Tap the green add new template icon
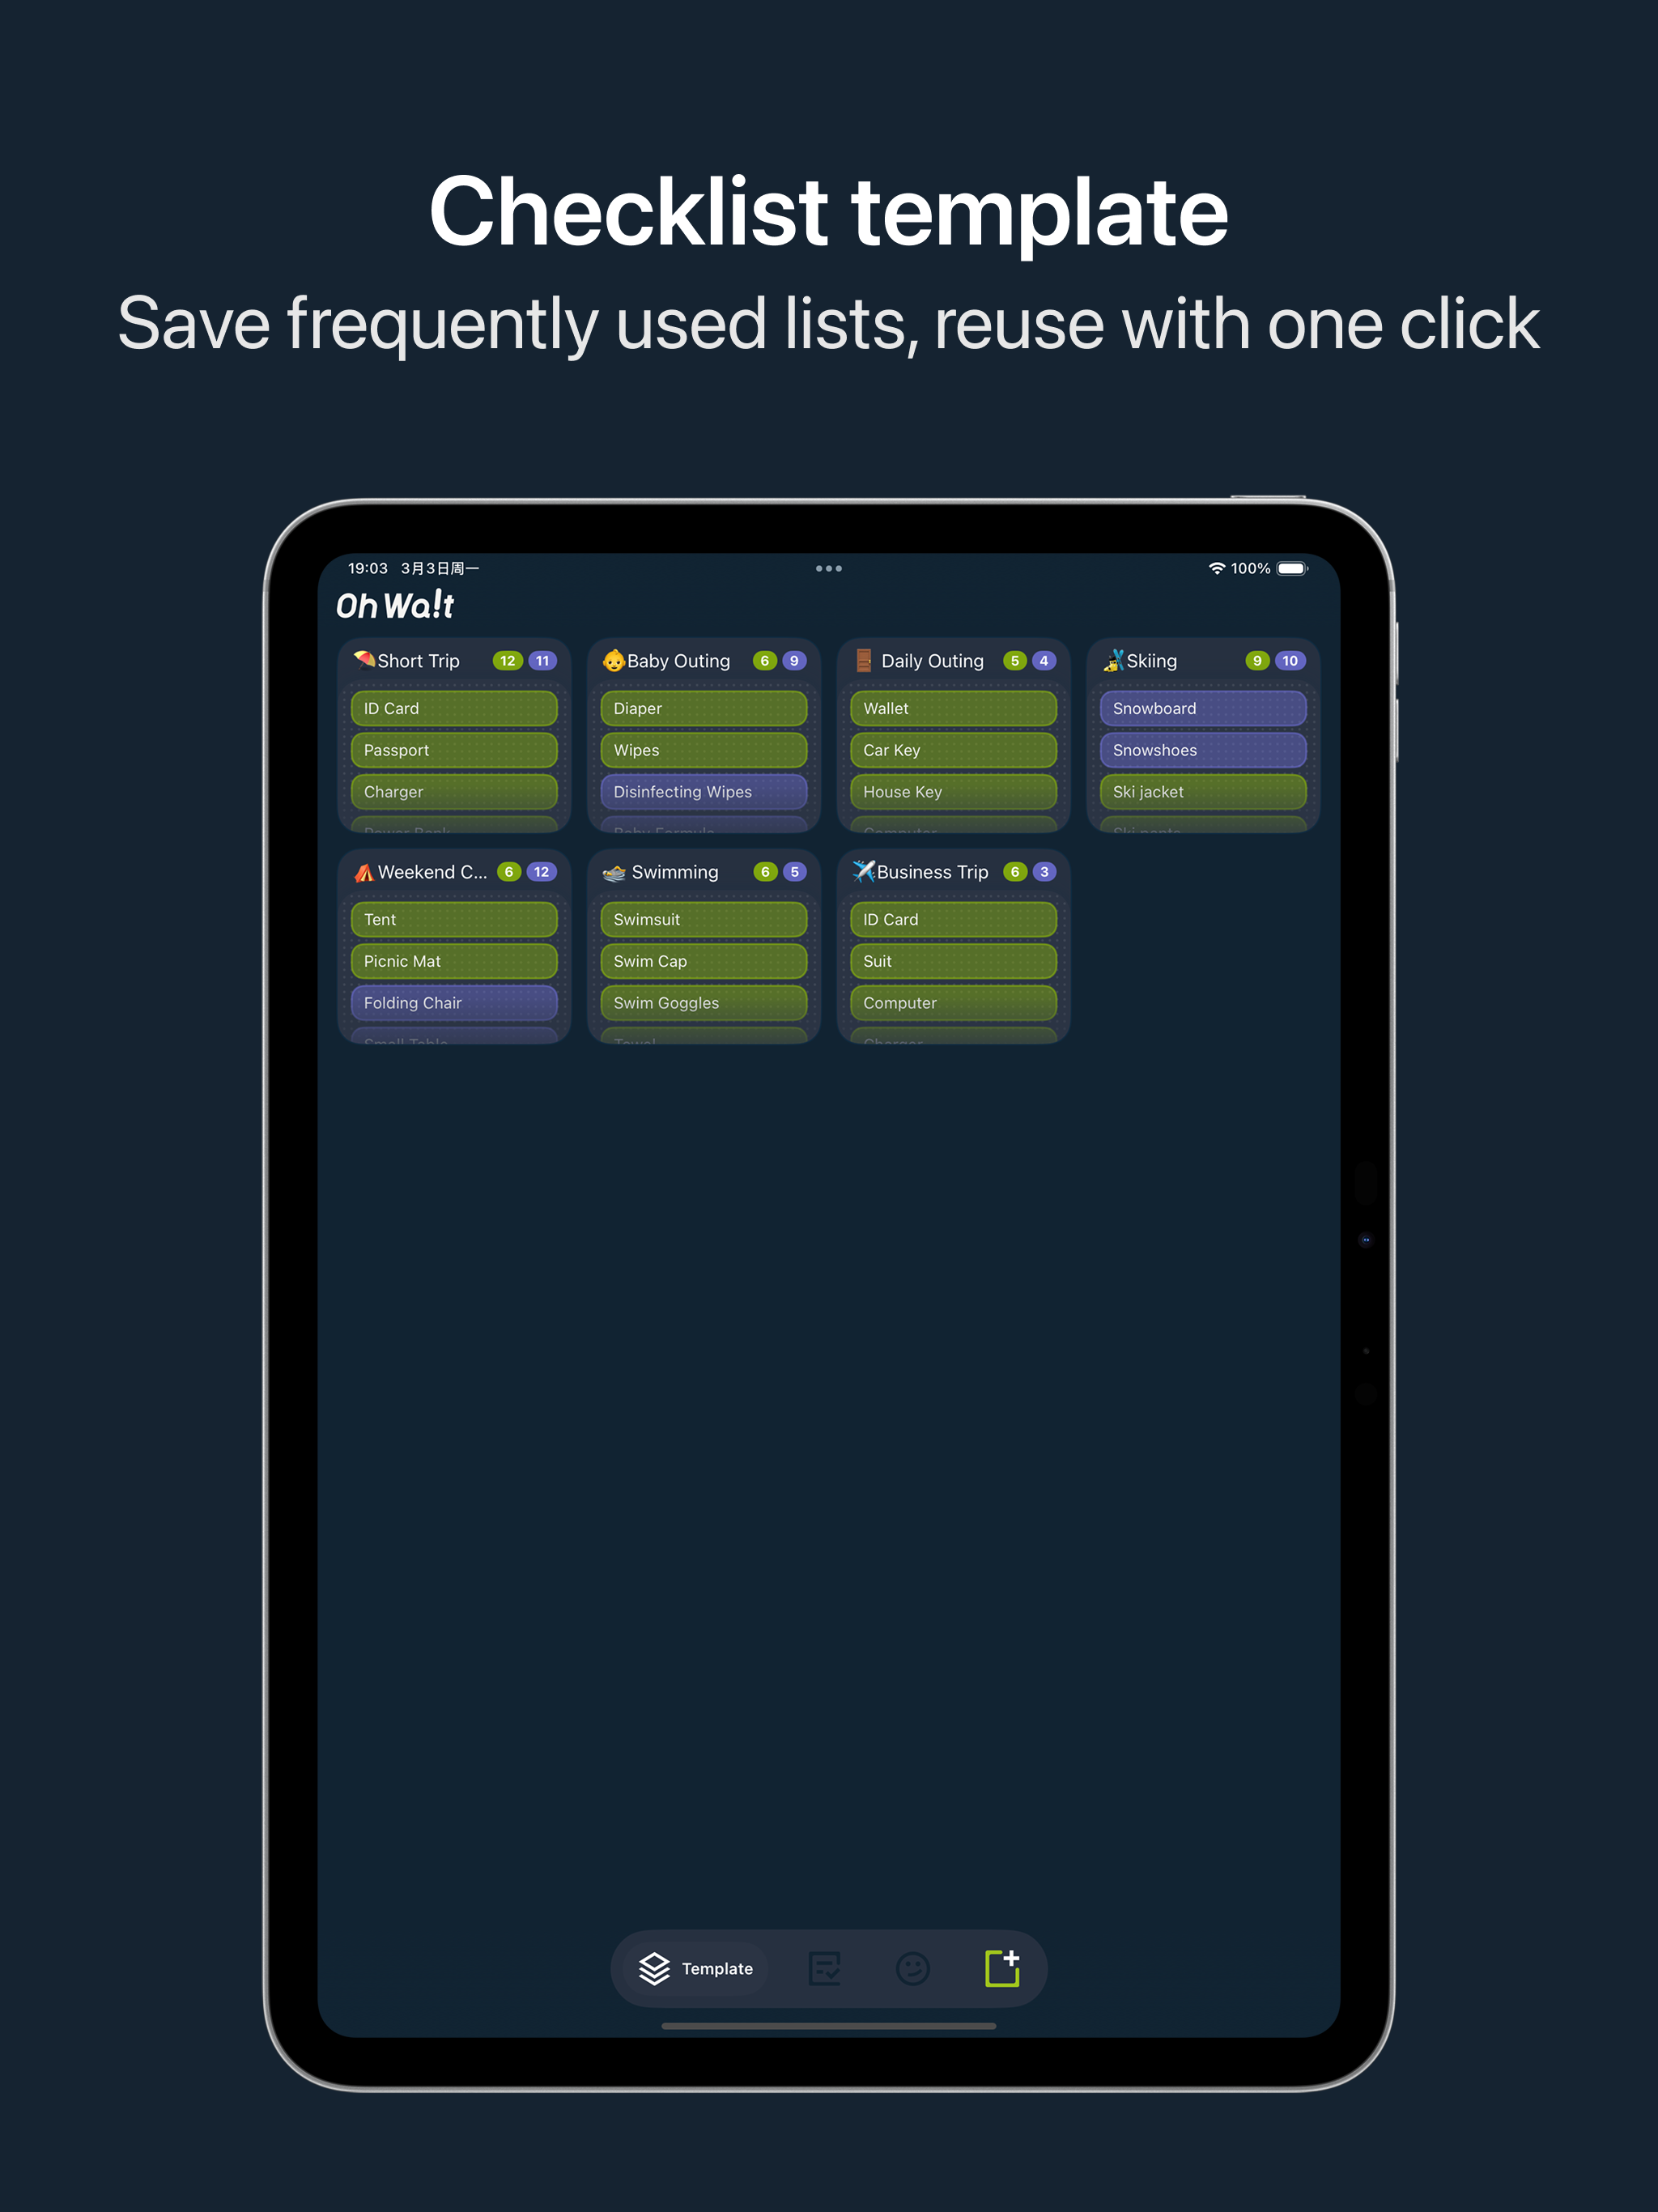This screenshot has width=1658, height=2212. pyautogui.click(x=1002, y=1967)
